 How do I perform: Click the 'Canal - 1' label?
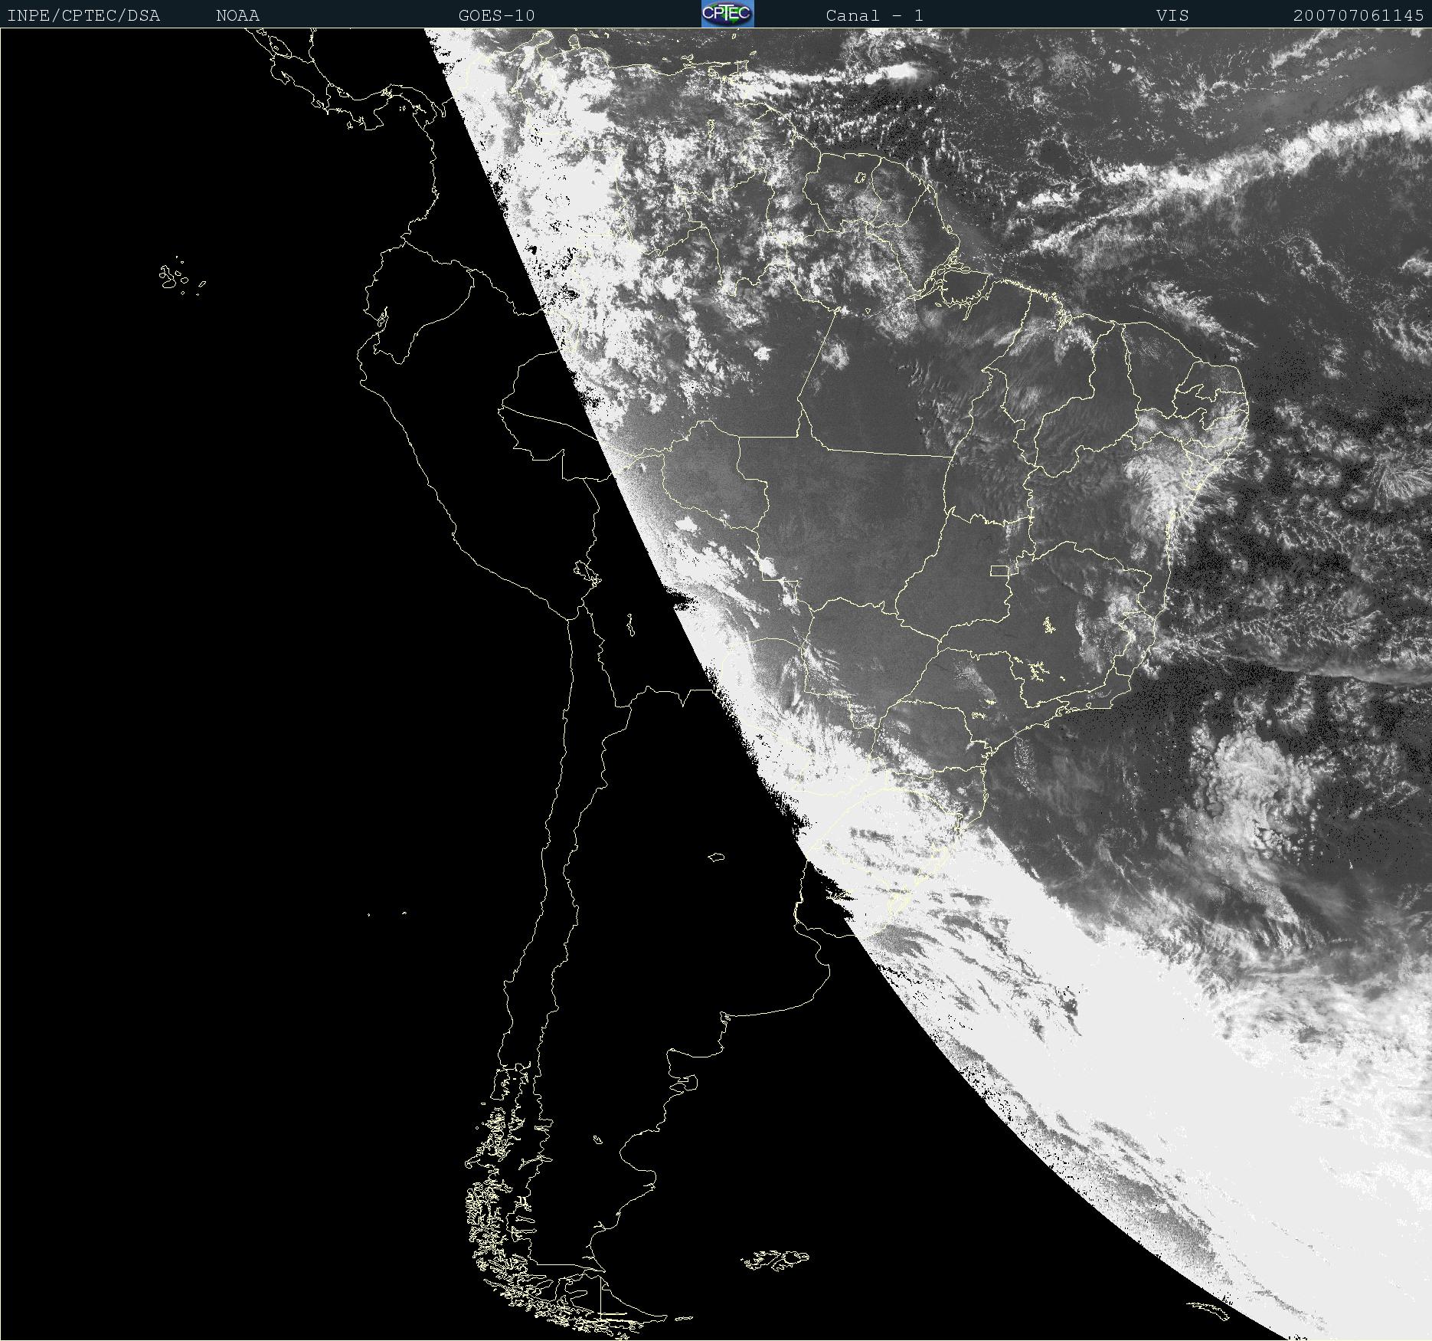pyautogui.click(x=875, y=15)
